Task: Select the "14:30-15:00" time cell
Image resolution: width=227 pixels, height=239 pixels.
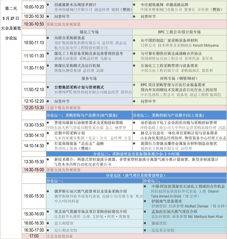Action: [34, 170]
